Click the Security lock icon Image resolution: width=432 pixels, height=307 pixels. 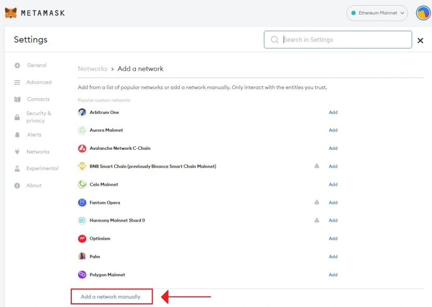(x=17, y=117)
